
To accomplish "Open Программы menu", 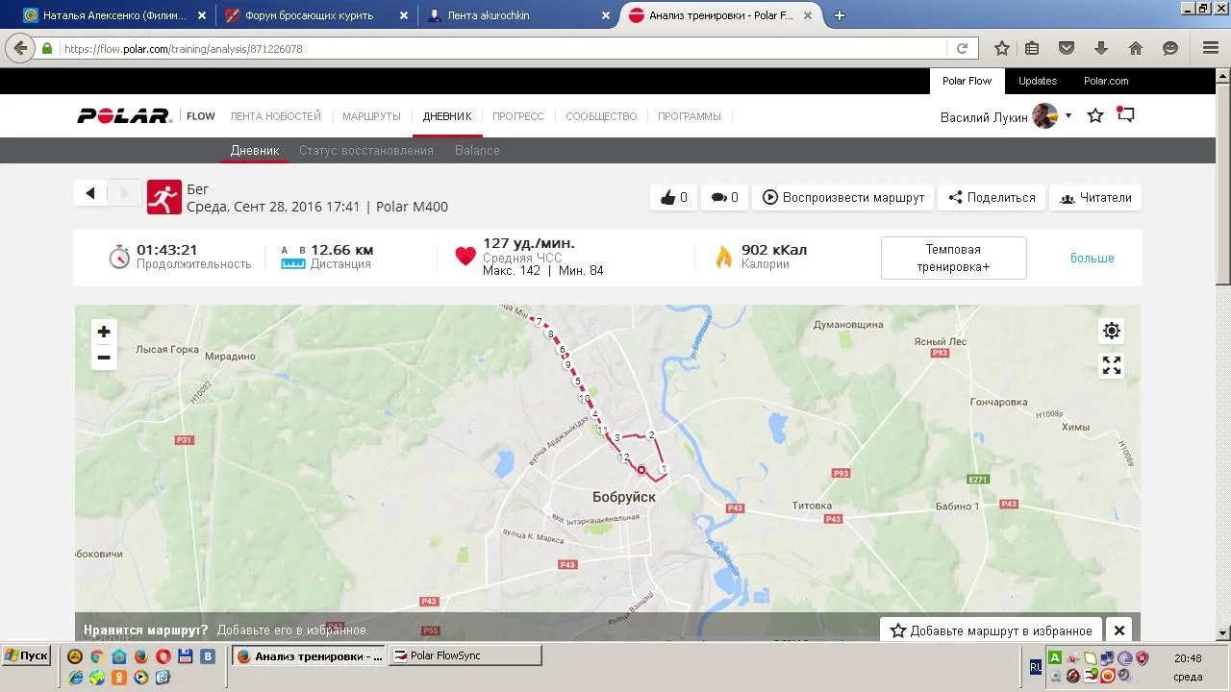I will (690, 116).
